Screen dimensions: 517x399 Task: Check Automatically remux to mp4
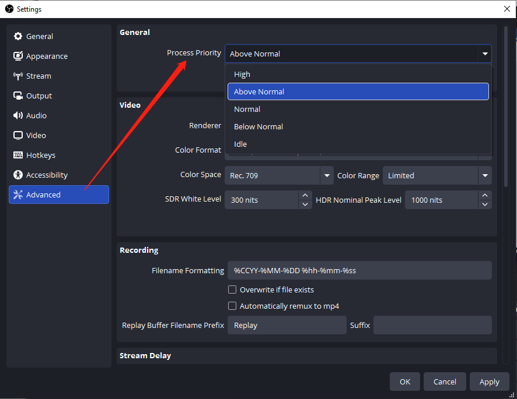(x=232, y=306)
